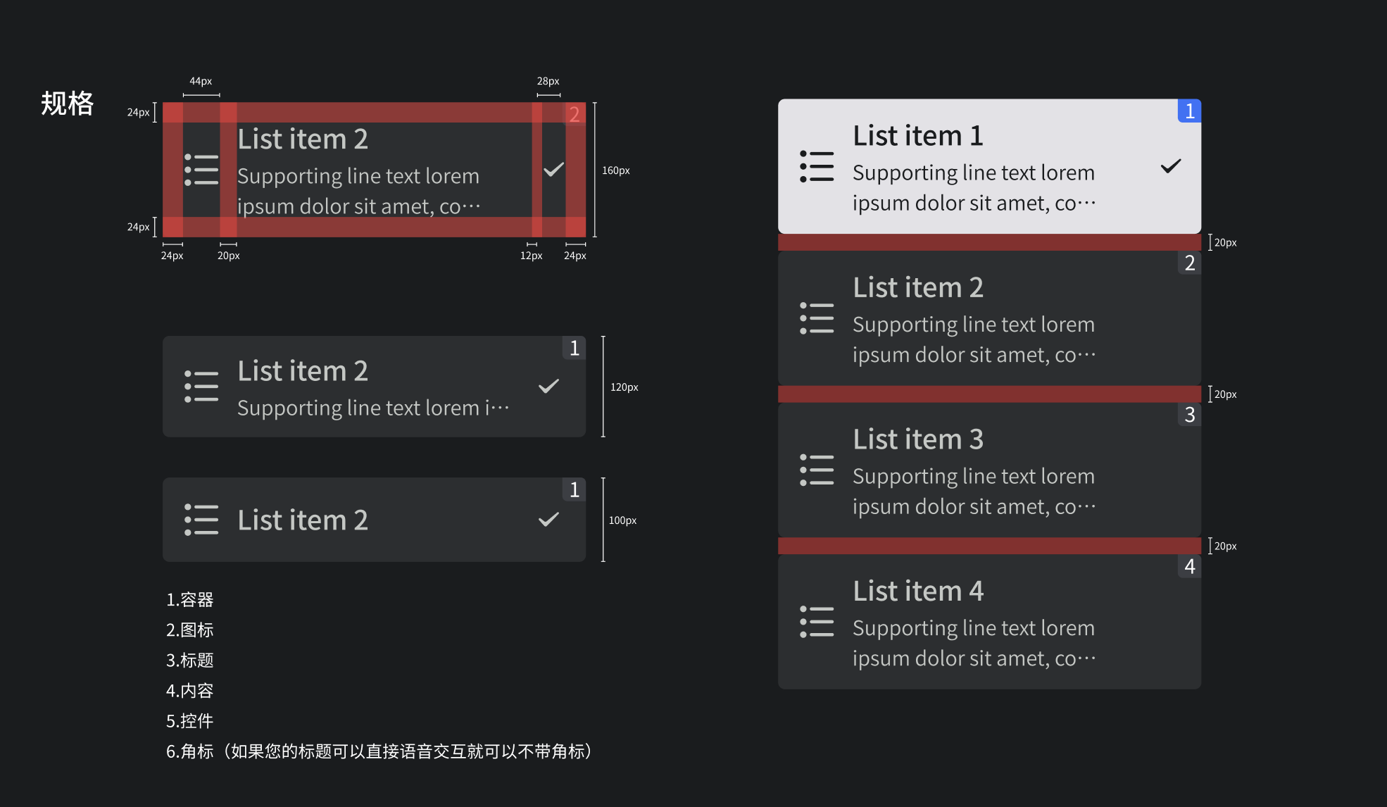Image resolution: width=1387 pixels, height=807 pixels.
Task: Click the number 3 corner badge
Action: [1189, 414]
